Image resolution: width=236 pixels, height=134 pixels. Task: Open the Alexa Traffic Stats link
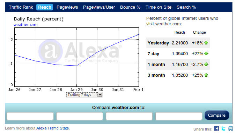pyautogui.click(x=52, y=128)
